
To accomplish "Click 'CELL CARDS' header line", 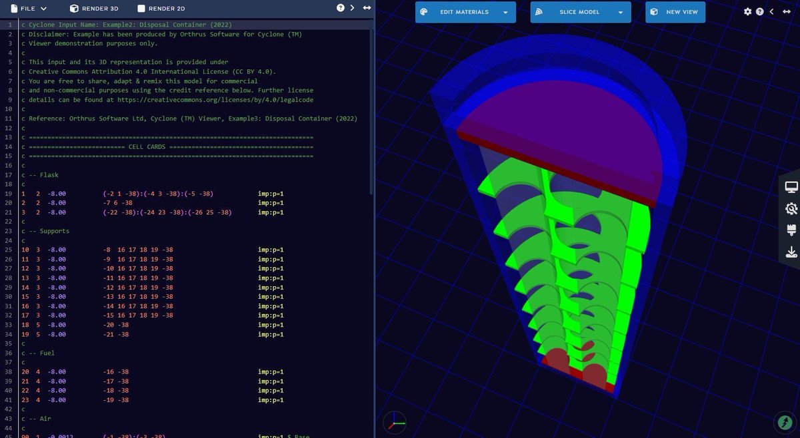I will click(x=167, y=146).
